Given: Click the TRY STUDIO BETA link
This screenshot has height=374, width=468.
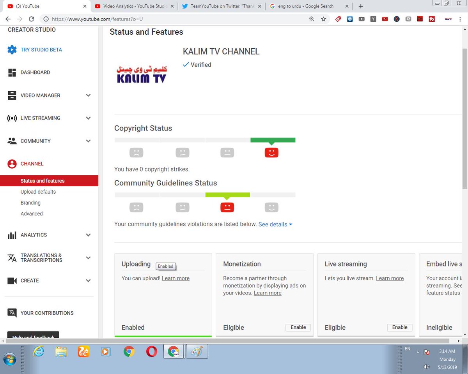Looking at the screenshot, I should point(41,50).
